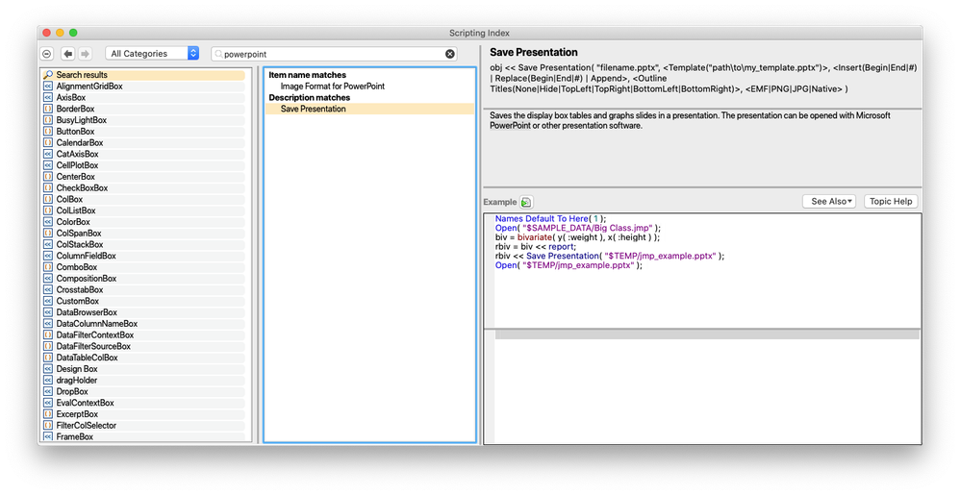960x495 pixels.
Task: Click the icon beside ColStackBox
Action: coord(48,245)
